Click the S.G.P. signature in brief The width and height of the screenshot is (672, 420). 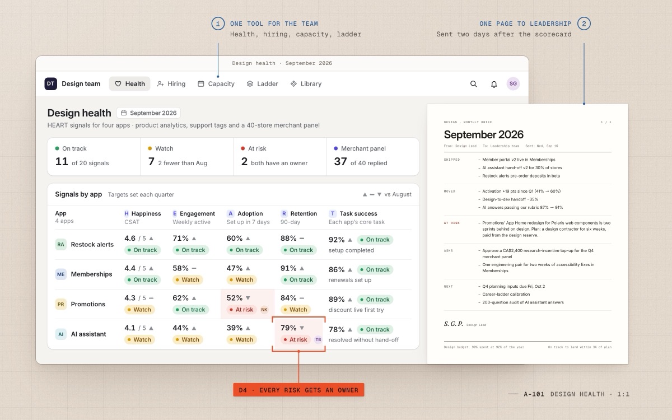point(453,324)
